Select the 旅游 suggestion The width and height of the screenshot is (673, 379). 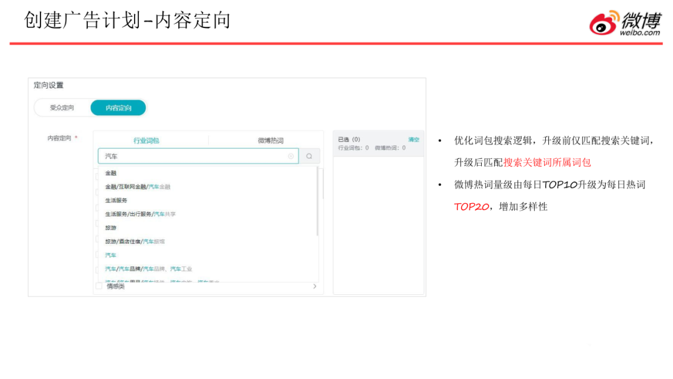111,228
